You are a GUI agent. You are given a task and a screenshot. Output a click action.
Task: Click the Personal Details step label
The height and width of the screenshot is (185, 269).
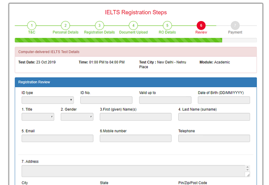(x=66, y=32)
